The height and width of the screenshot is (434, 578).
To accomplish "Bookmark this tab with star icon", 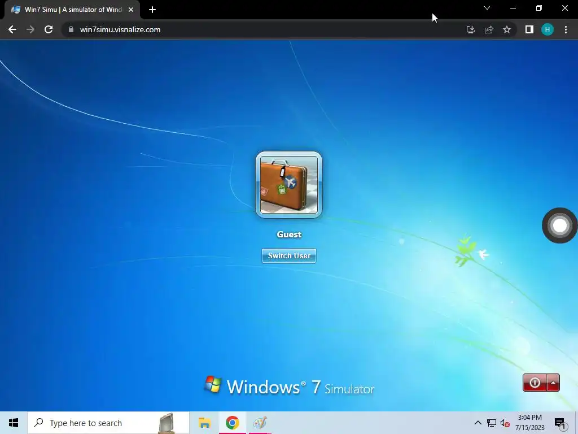I will click(x=507, y=29).
